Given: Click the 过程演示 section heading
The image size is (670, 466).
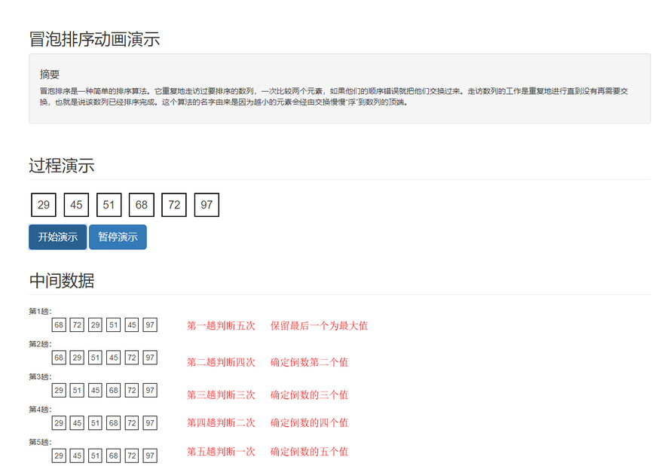Looking at the screenshot, I should [62, 166].
